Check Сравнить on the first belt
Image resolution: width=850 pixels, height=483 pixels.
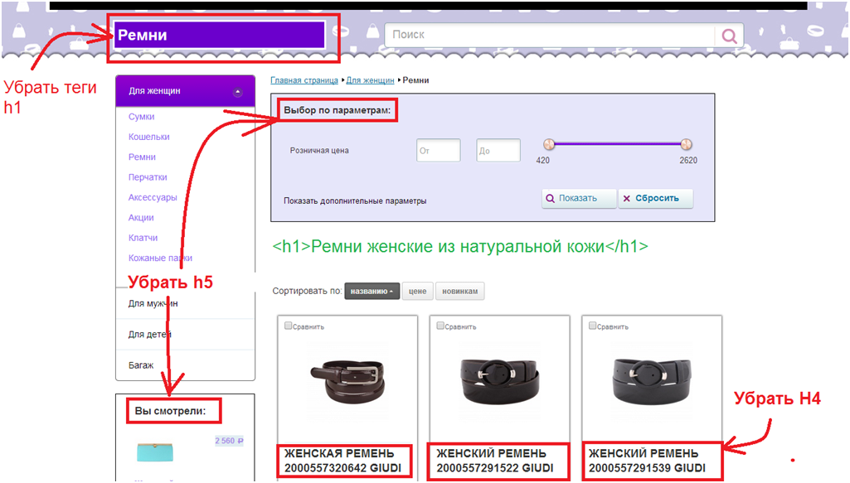[x=289, y=326]
